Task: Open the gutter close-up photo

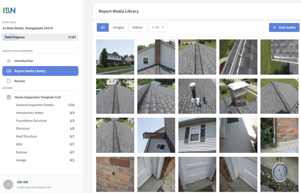Action: pyautogui.click(x=238, y=57)
